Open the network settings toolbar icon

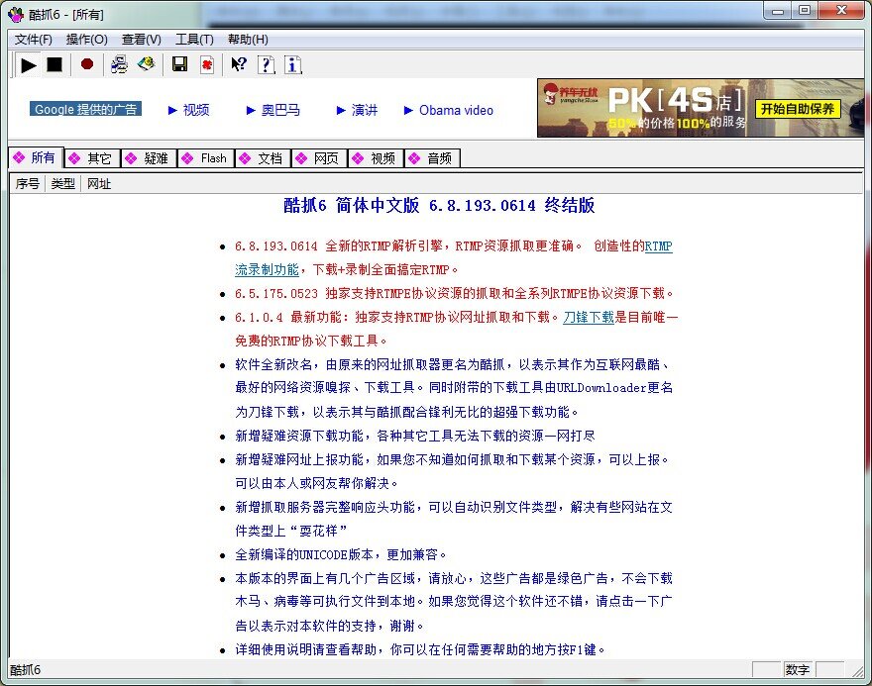click(x=119, y=64)
